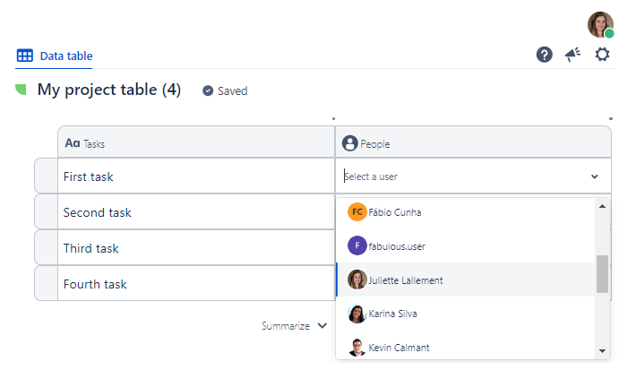
Task: Pick Karina Silva from the dropdown
Action: pyautogui.click(x=392, y=314)
